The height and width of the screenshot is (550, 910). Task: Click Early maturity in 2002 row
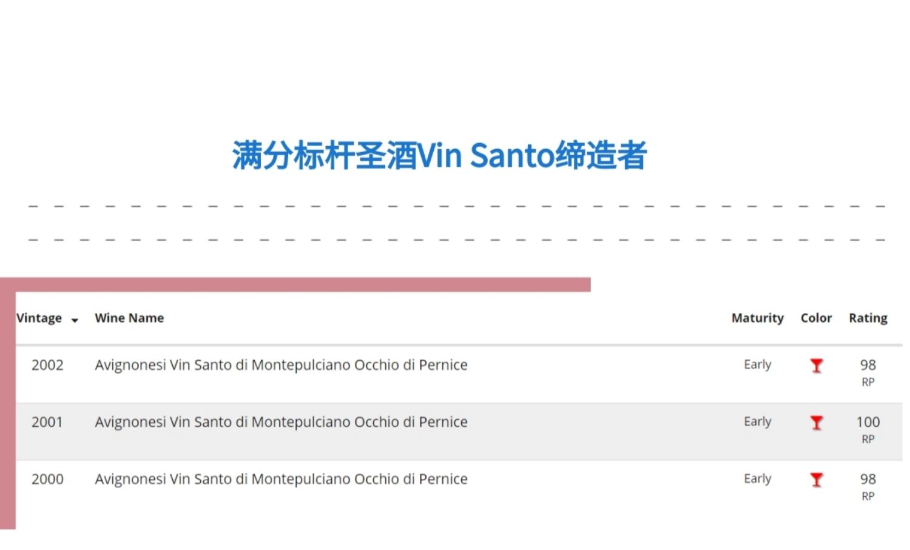pos(757,364)
